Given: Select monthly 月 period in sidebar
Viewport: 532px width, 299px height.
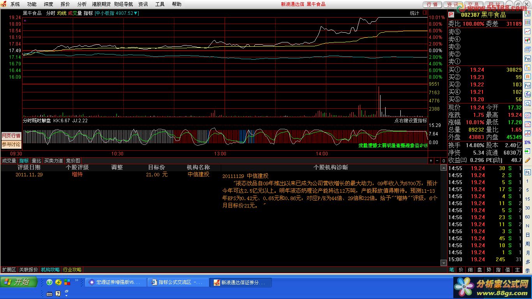Looking at the screenshot, I should click(527, 253).
